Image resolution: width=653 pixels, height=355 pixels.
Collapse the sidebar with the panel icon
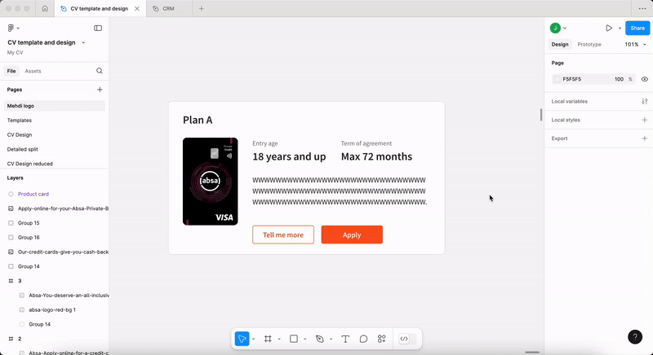coord(98,28)
